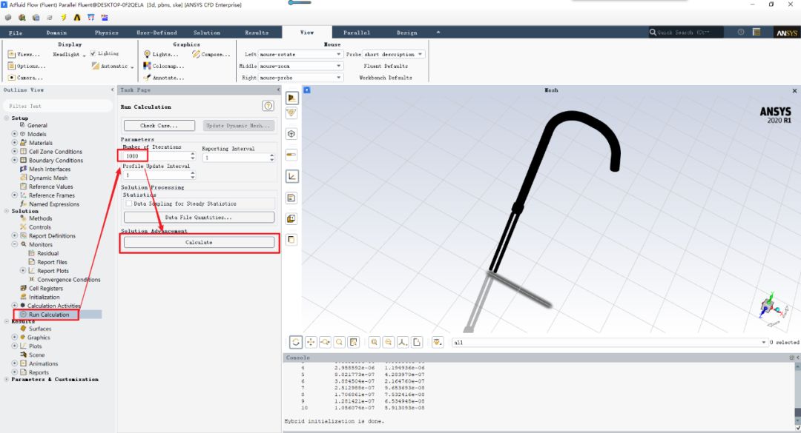Enable Data Sampling for Steady Statistics

click(x=129, y=204)
